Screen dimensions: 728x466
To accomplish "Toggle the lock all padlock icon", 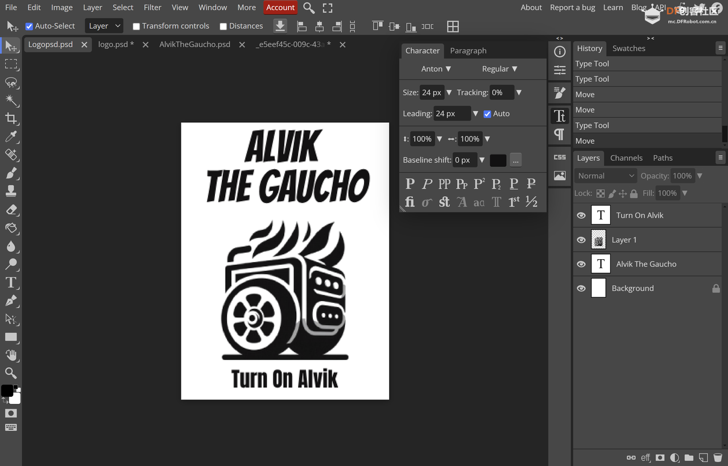I will (x=634, y=193).
